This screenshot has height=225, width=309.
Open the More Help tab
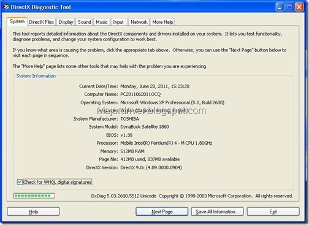pyautogui.click(x=162, y=22)
